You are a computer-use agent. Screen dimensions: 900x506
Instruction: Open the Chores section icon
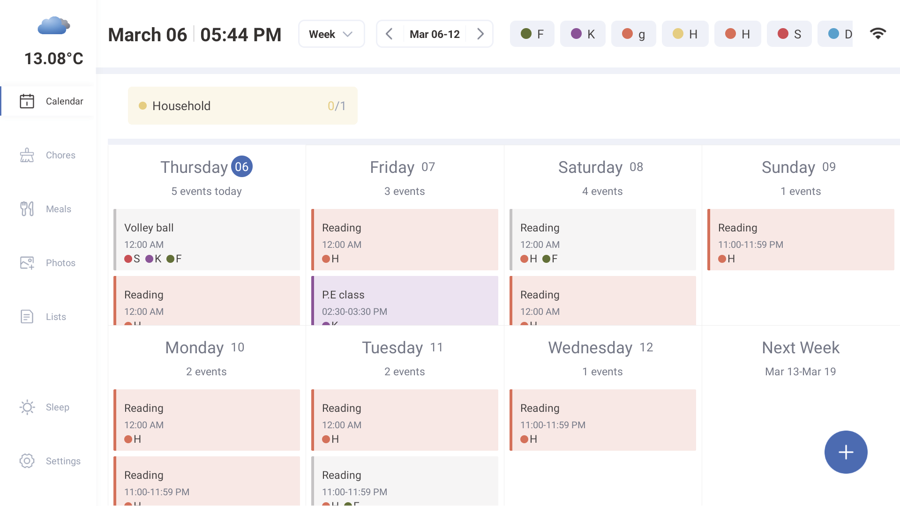coord(27,155)
